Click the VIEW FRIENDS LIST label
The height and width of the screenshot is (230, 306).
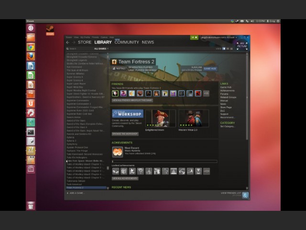tap(231, 193)
